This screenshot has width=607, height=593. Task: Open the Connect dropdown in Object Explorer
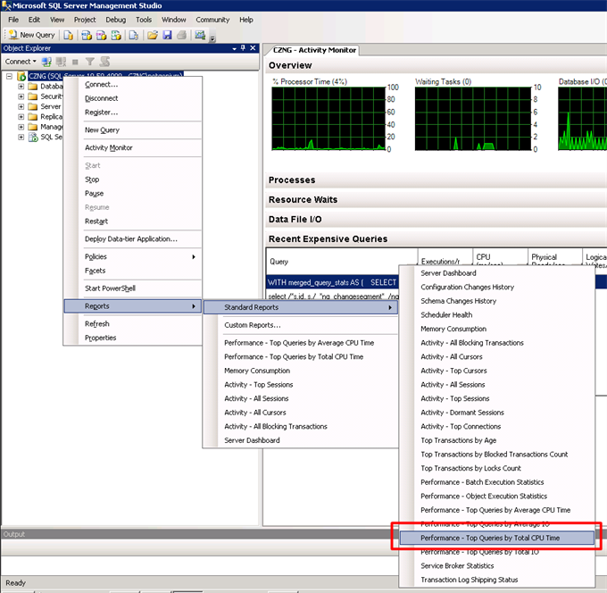pyautogui.click(x=21, y=62)
